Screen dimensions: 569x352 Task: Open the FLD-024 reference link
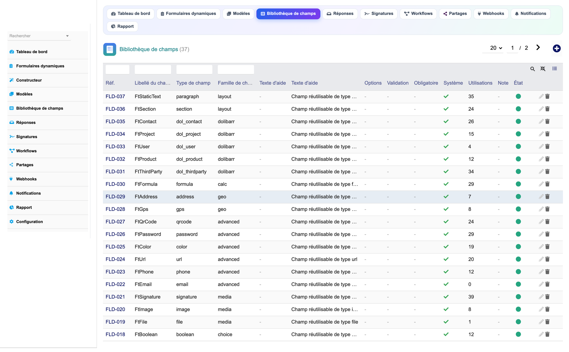click(115, 259)
